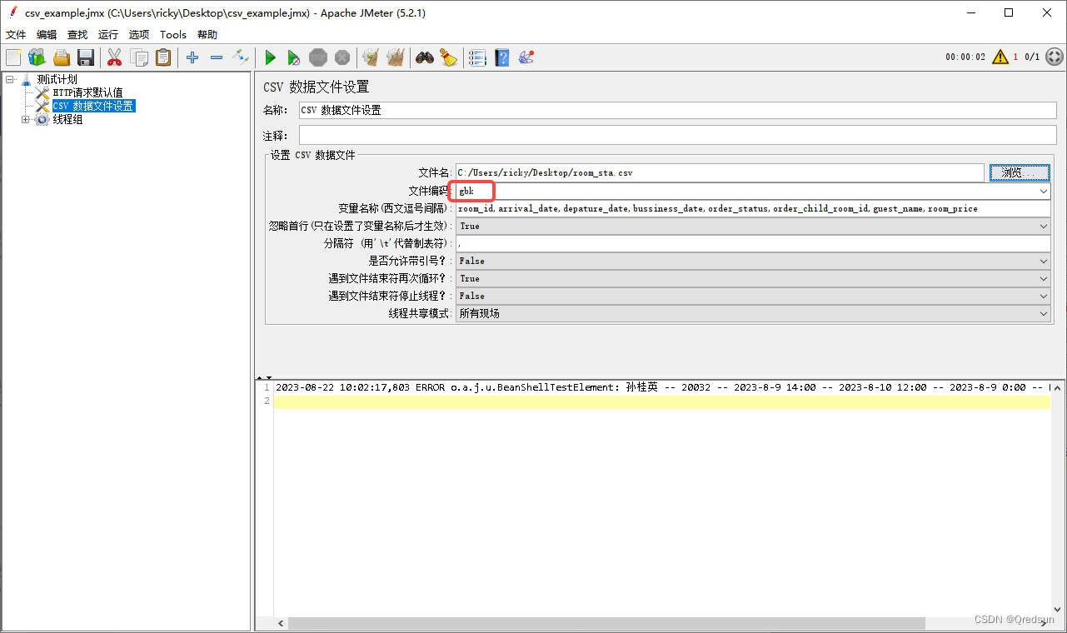Click the Copy icon in toolbar
1067x633 pixels.
tap(139, 57)
